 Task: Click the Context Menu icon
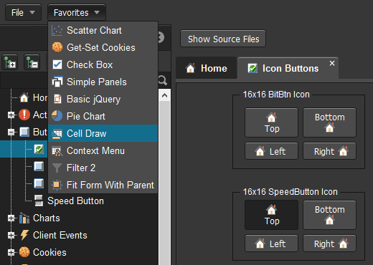point(57,151)
